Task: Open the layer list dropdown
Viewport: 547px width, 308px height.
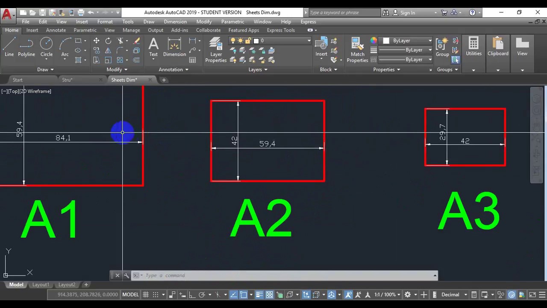Action: (x=309, y=41)
